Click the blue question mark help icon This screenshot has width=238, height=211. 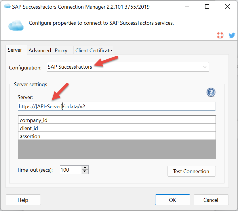pyautogui.click(x=211, y=92)
